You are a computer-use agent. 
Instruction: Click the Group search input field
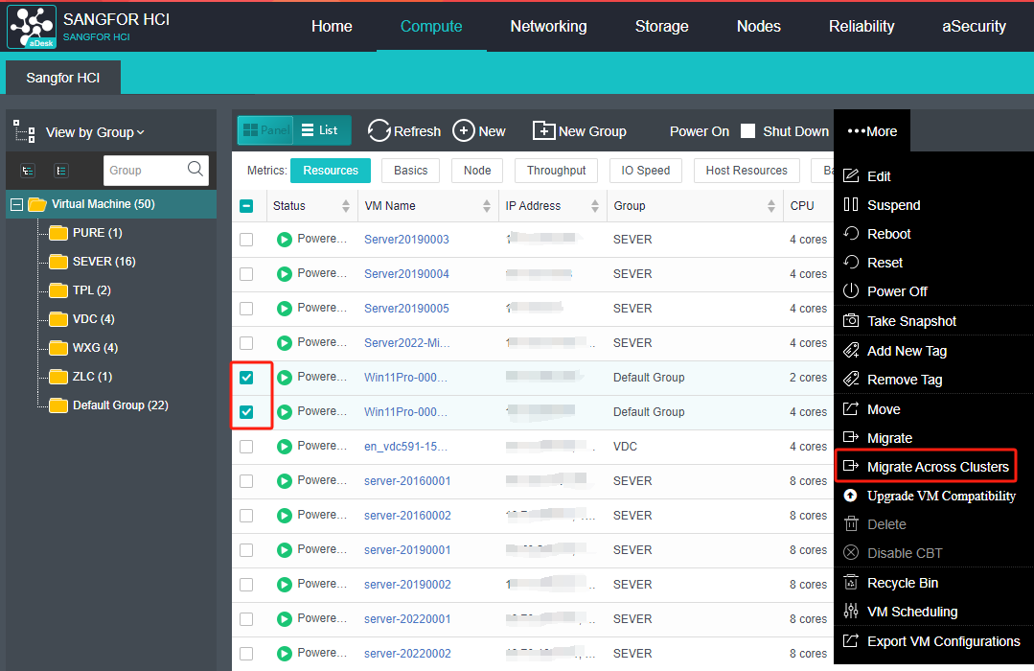(x=142, y=170)
